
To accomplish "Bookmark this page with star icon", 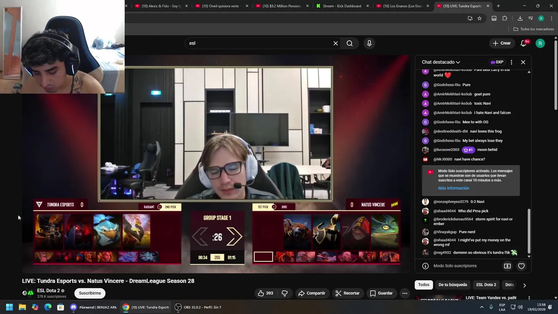I will (x=480, y=18).
